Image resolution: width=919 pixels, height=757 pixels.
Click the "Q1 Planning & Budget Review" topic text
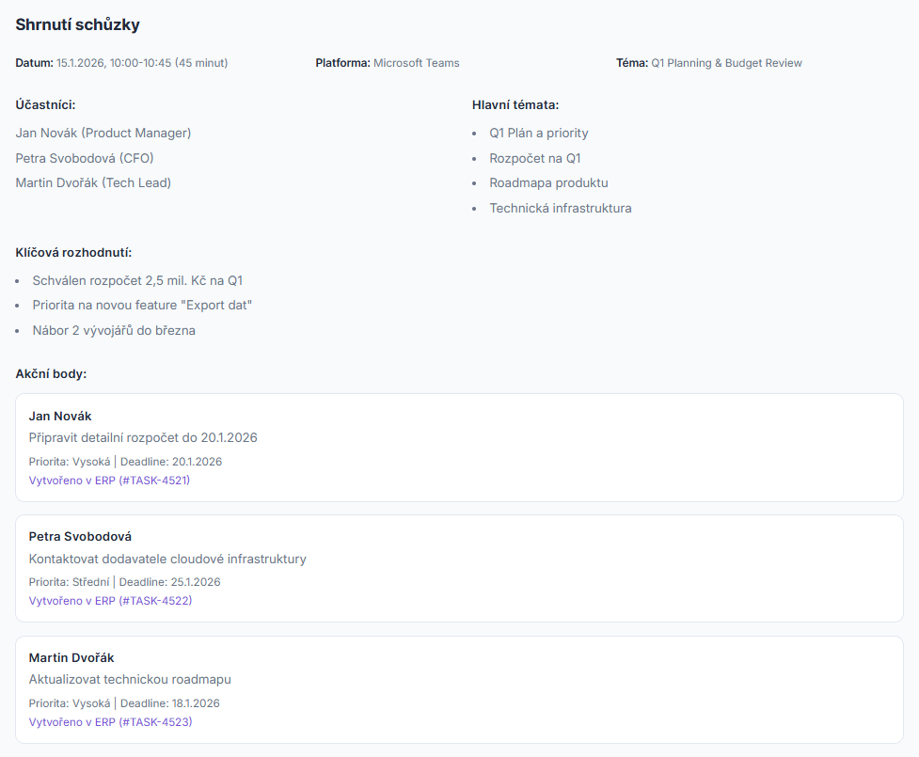point(726,63)
